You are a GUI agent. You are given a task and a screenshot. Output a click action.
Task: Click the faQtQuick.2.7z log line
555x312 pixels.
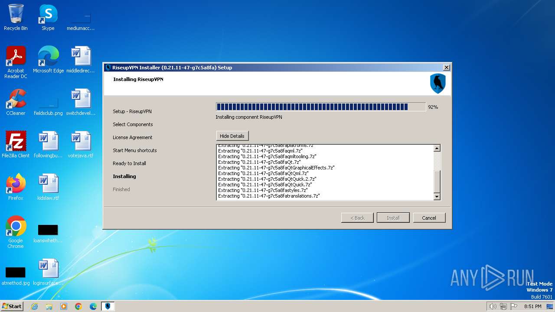pyautogui.click(x=267, y=179)
